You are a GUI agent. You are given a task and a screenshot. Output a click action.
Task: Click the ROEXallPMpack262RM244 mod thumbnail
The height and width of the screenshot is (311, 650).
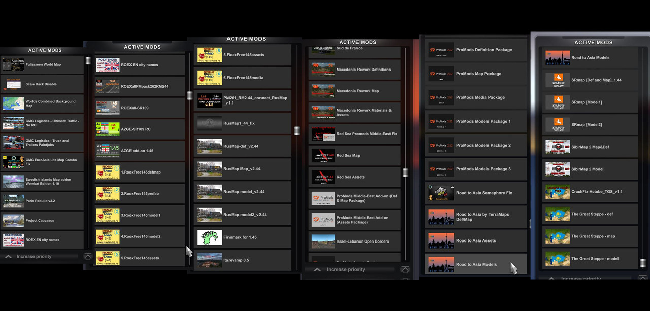(x=108, y=86)
